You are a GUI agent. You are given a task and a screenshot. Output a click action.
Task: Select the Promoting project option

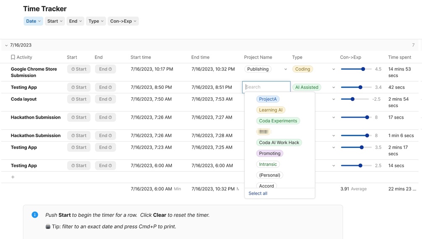tap(270, 153)
